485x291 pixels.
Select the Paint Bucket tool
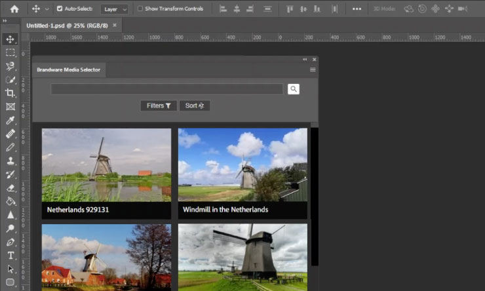(x=10, y=201)
